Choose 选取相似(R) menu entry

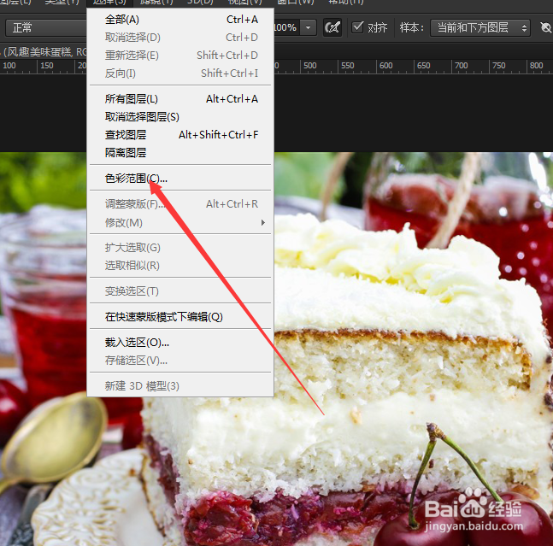pos(180,266)
